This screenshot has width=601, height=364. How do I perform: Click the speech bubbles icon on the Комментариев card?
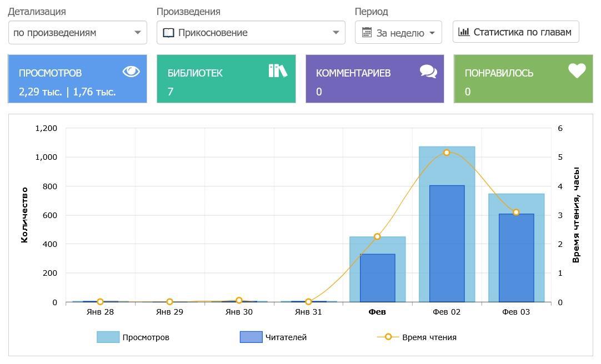tap(428, 71)
